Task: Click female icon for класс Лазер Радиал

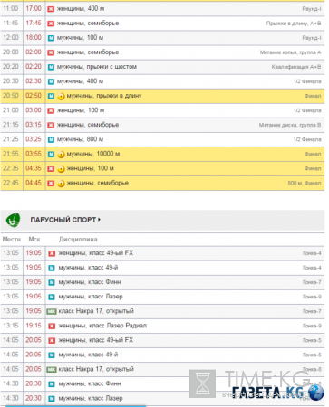Action: [x=52, y=326]
